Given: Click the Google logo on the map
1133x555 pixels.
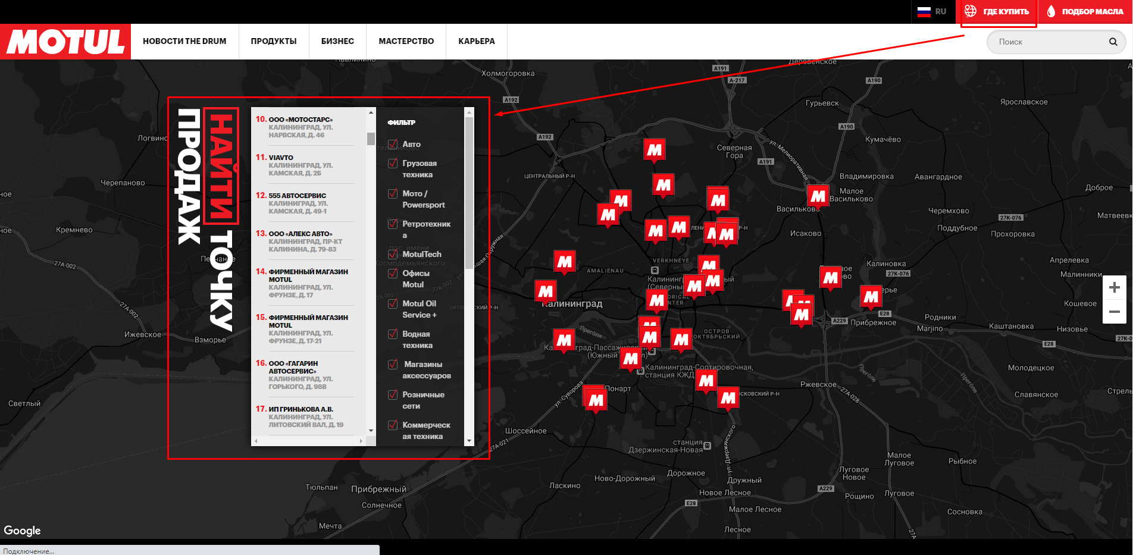Looking at the screenshot, I should (23, 530).
